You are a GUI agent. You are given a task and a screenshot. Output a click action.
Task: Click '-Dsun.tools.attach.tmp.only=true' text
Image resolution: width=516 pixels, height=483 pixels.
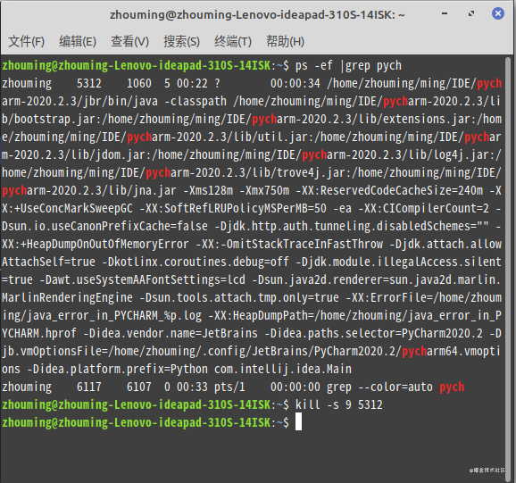coord(239,298)
